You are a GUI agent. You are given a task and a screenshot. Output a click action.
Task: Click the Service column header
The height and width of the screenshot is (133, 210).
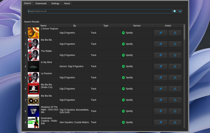[x=137, y=26]
